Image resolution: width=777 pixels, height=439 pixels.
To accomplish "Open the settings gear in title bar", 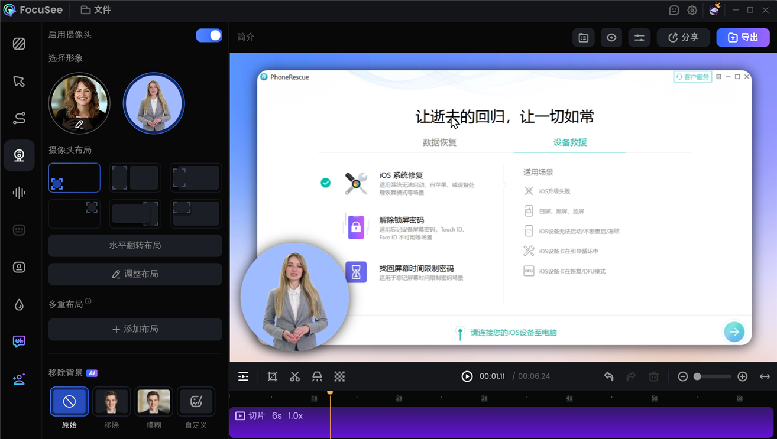I will pyautogui.click(x=692, y=10).
